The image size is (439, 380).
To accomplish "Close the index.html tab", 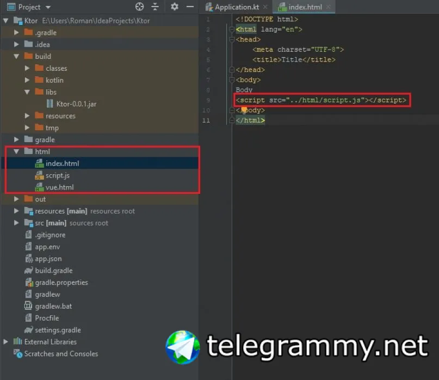I will pyautogui.click(x=329, y=7).
